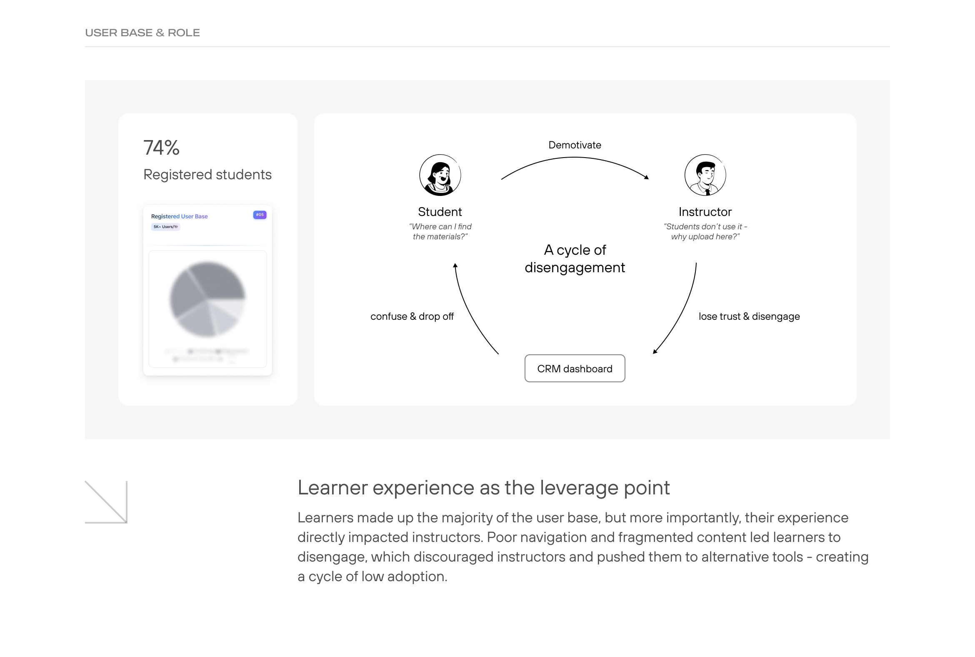Click the #05 purple badge
This screenshot has height=657, width=975.
[x=260, y=215]
